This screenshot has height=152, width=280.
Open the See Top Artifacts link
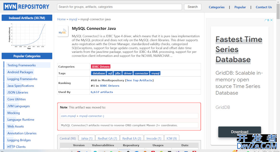click(139, 80)
